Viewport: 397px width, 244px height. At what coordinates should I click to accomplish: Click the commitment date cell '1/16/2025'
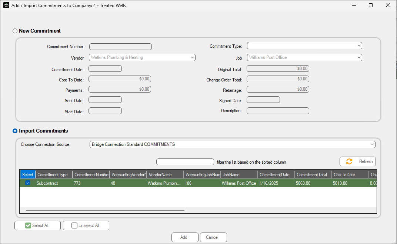276,183
